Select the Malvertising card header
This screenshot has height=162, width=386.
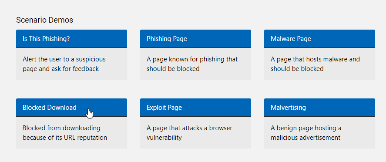pyautogui.click(x=319, y=107)
